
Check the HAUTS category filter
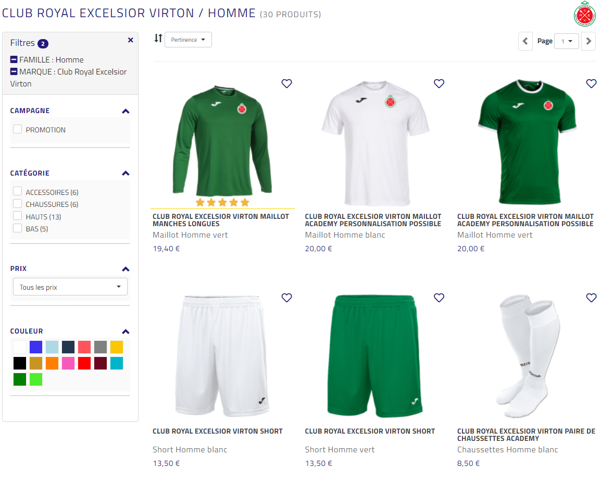[x=17, y=216]
